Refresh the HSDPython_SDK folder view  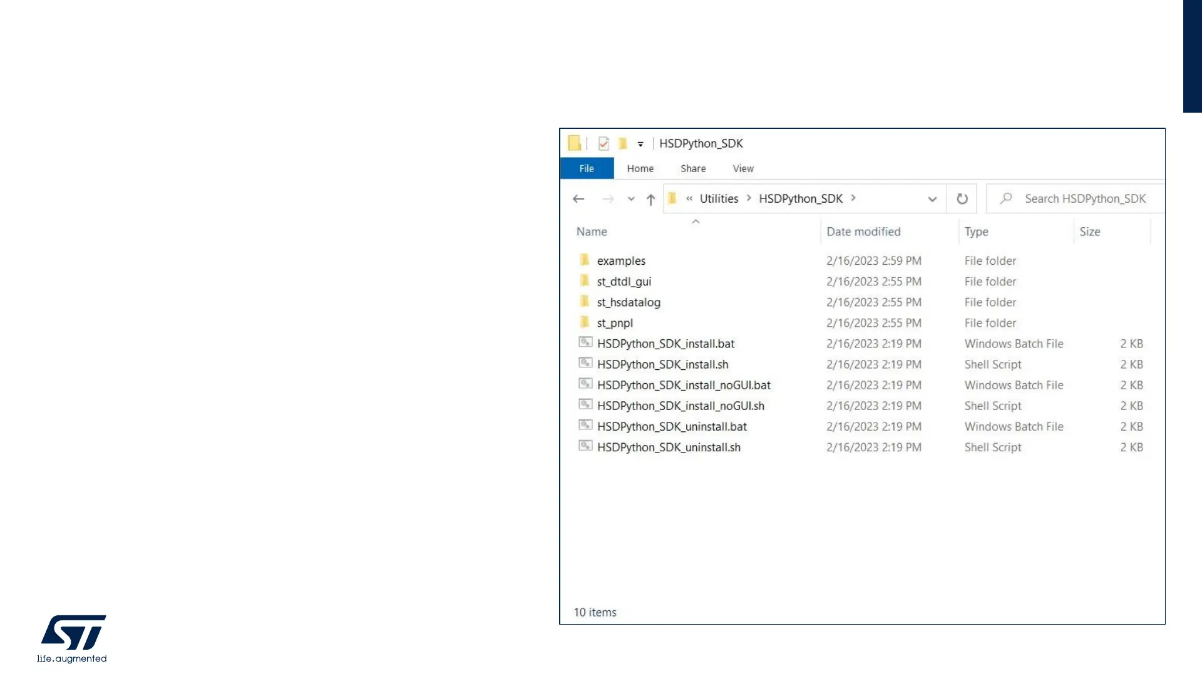[x=962, y=199]
